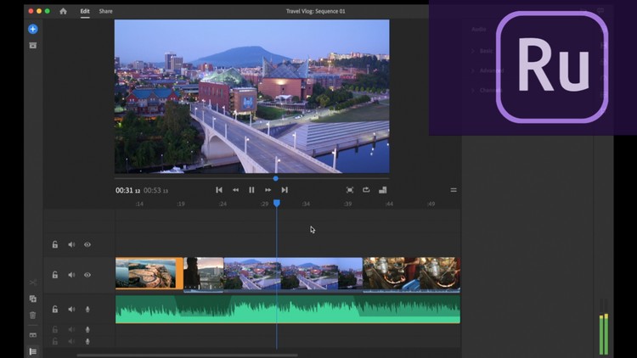Image resolution: width=637 pixels, height=358 pixels.
Task: Jump to the sequence start
Action: click(x=219, y=190)
